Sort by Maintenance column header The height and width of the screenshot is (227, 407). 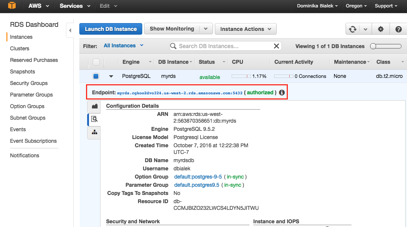click(350, 62)
